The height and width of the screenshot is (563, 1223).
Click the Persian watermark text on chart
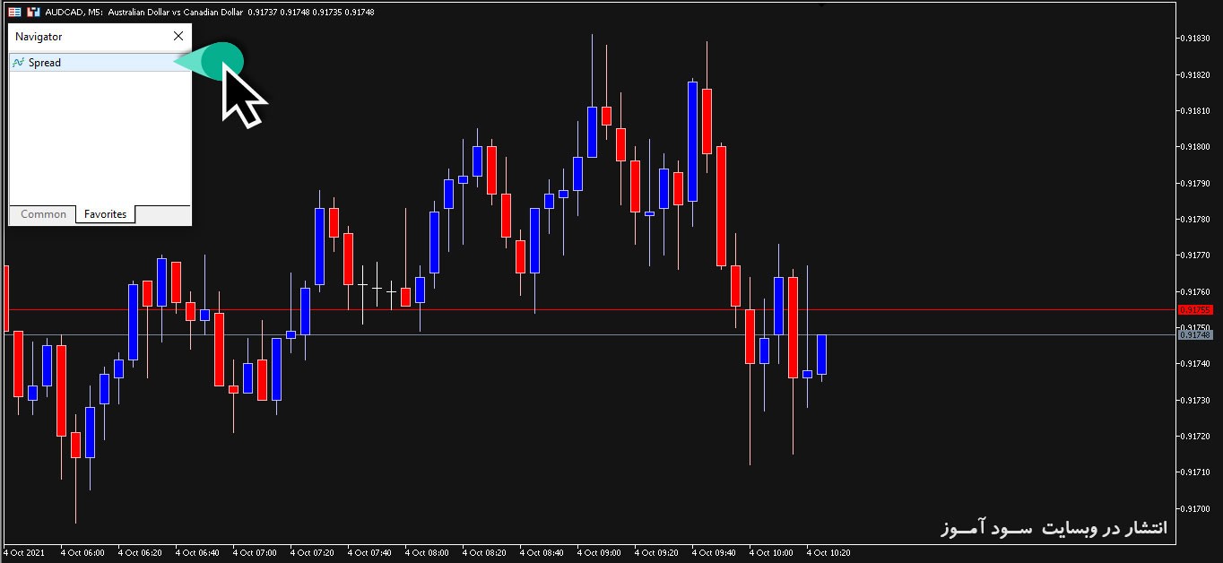(x=1054, y=527)
